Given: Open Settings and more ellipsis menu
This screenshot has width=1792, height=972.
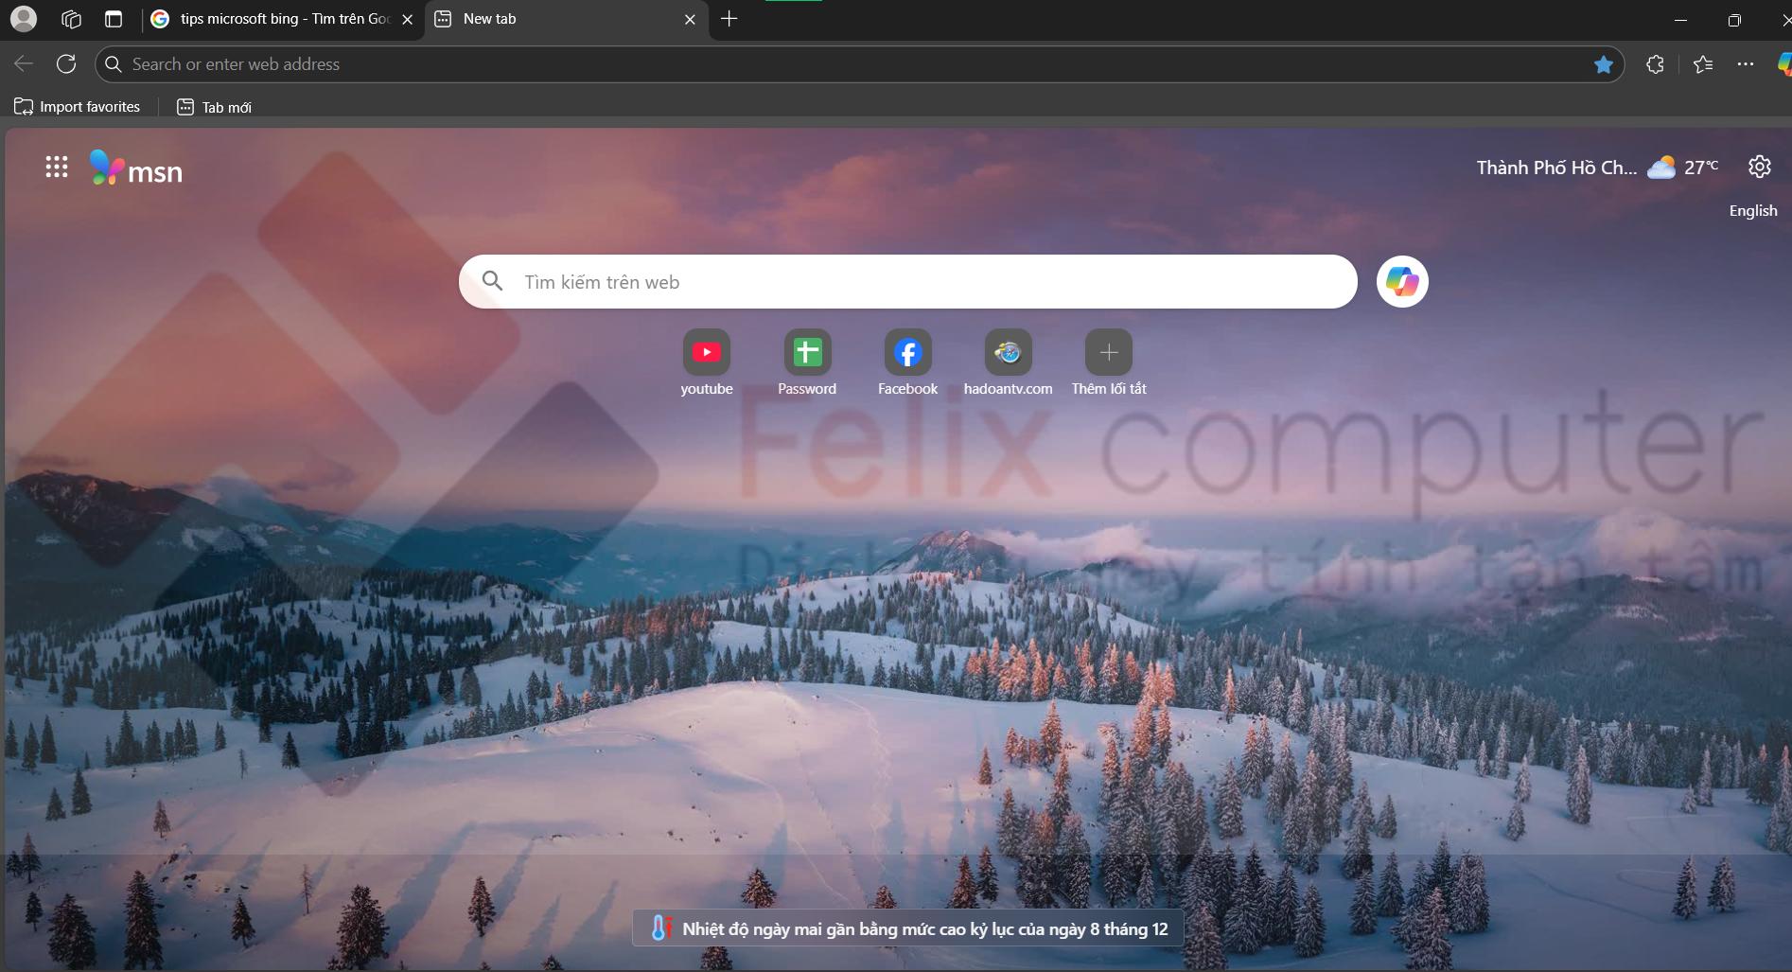Looking at the screenshot, I should (1746, 64).
